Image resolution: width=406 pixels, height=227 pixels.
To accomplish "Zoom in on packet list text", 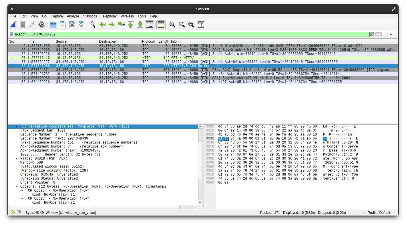I will [x=172, y=25].
